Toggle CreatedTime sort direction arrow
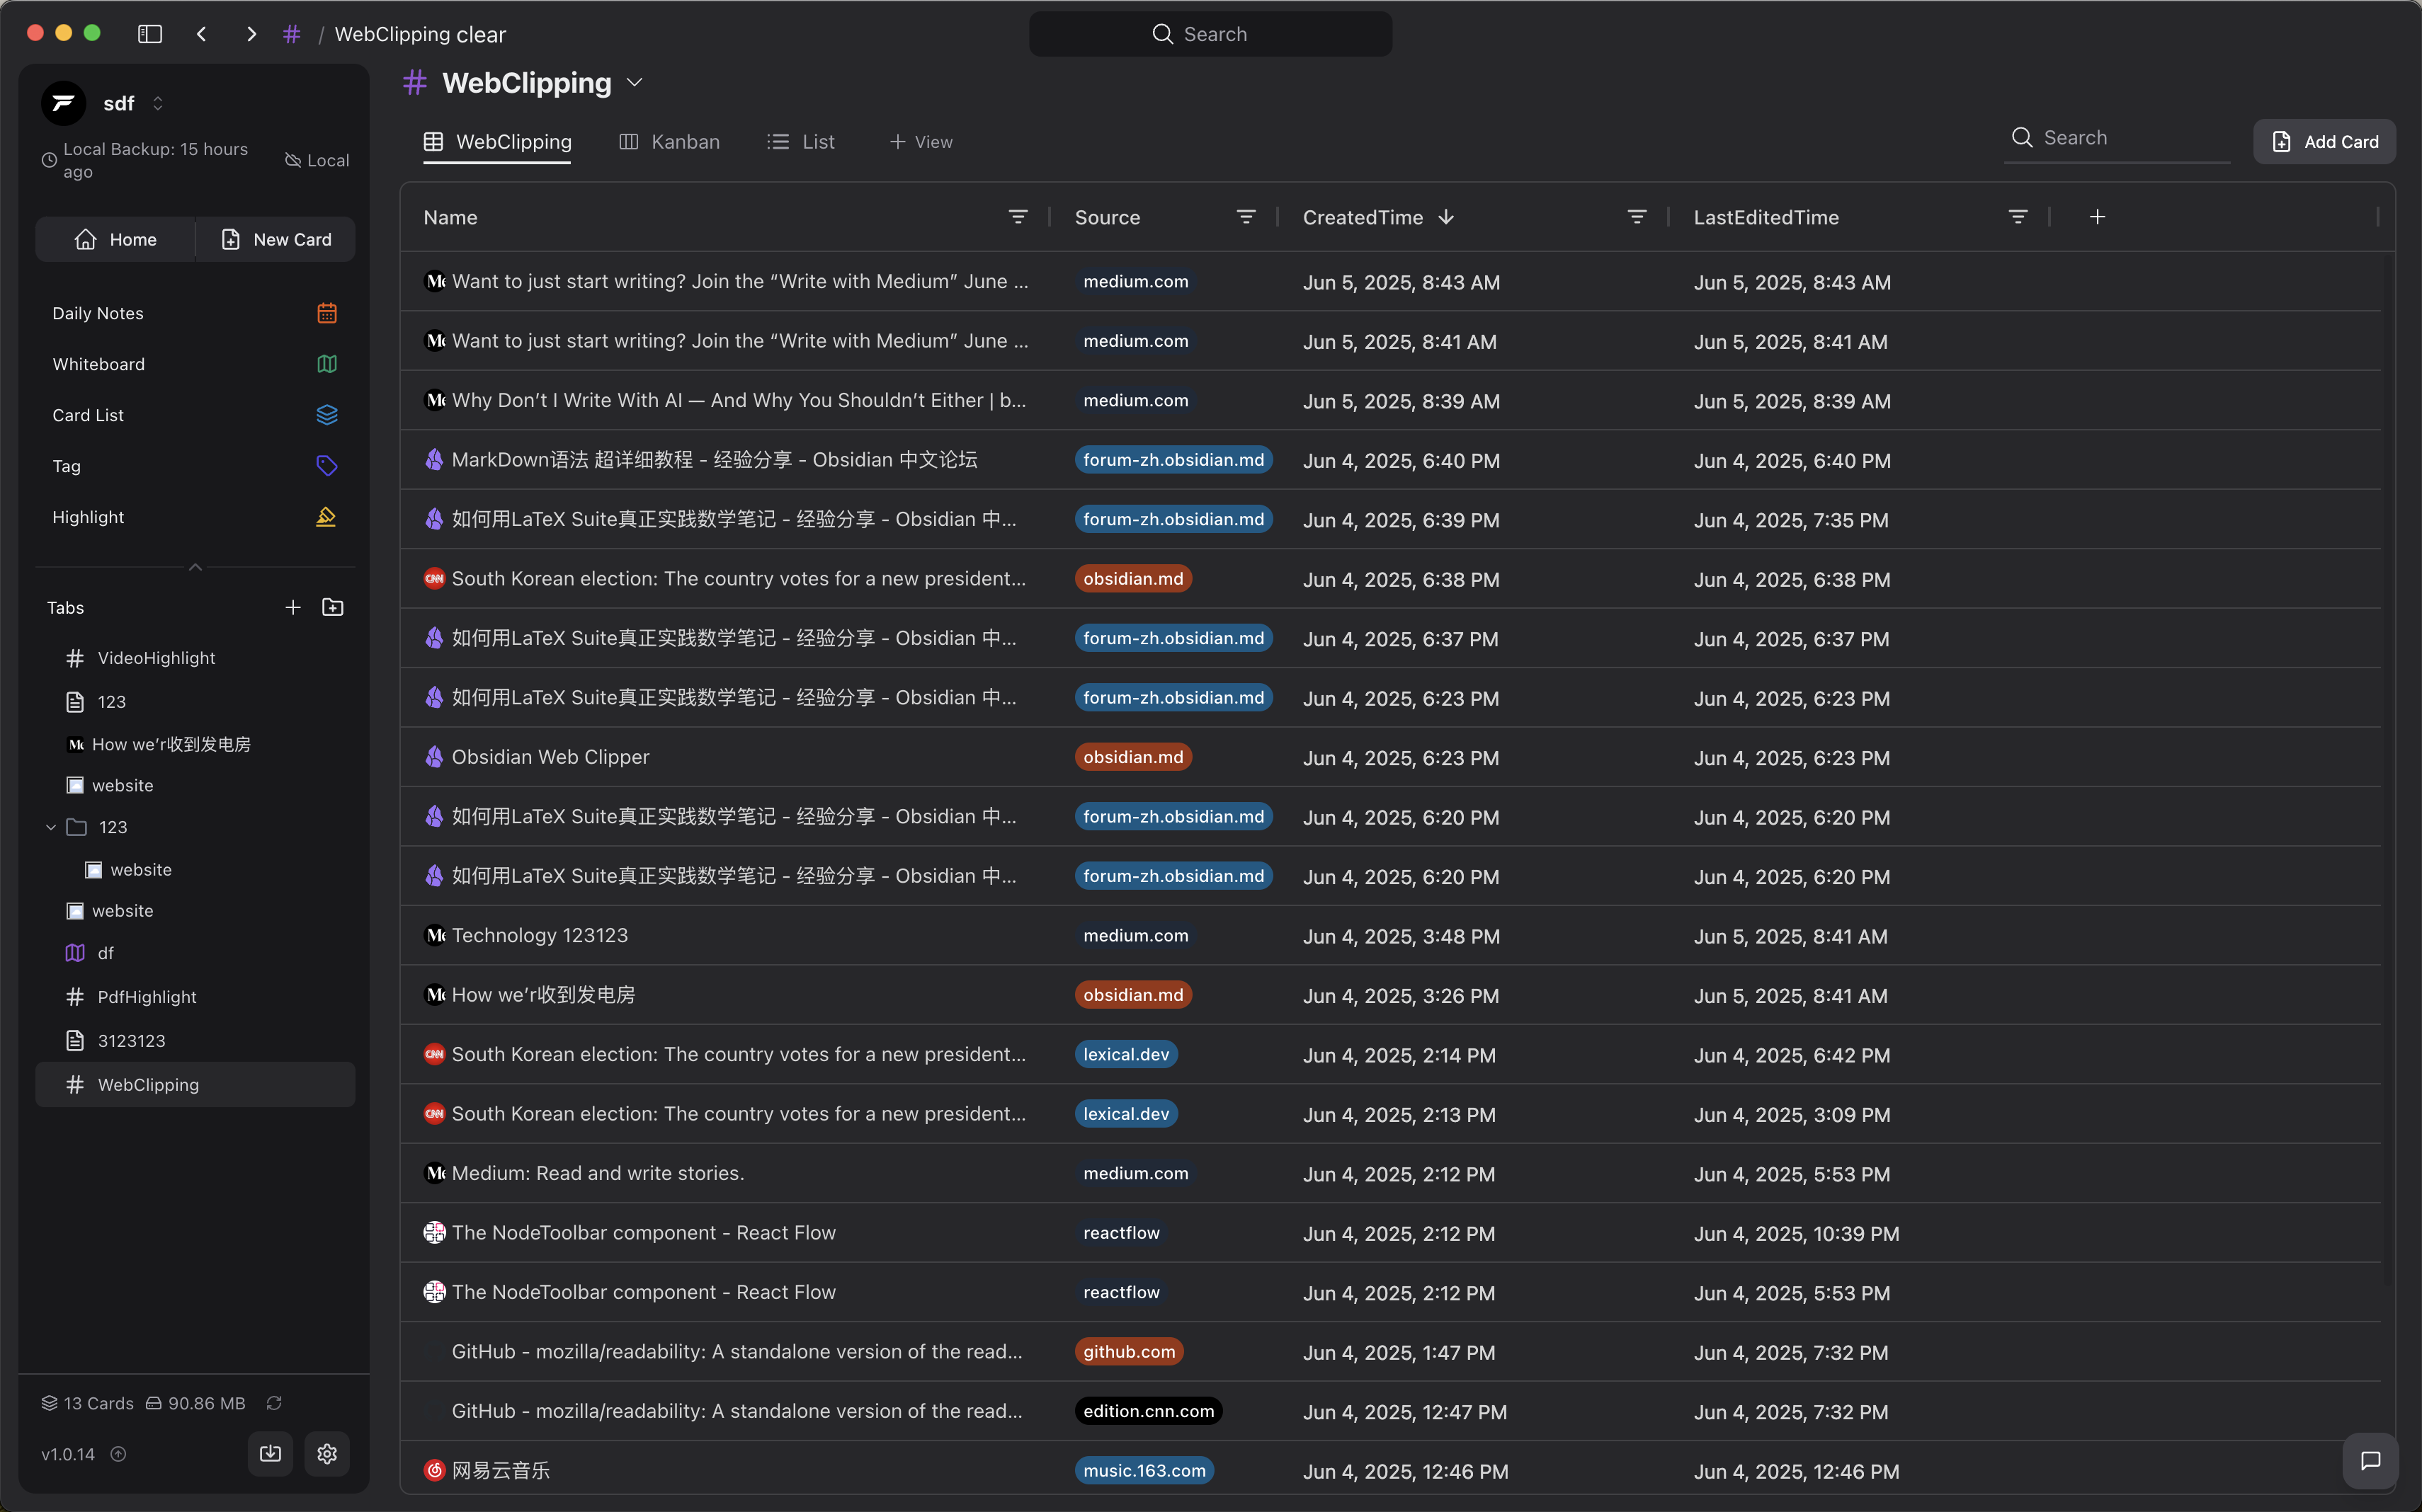 1447,217
